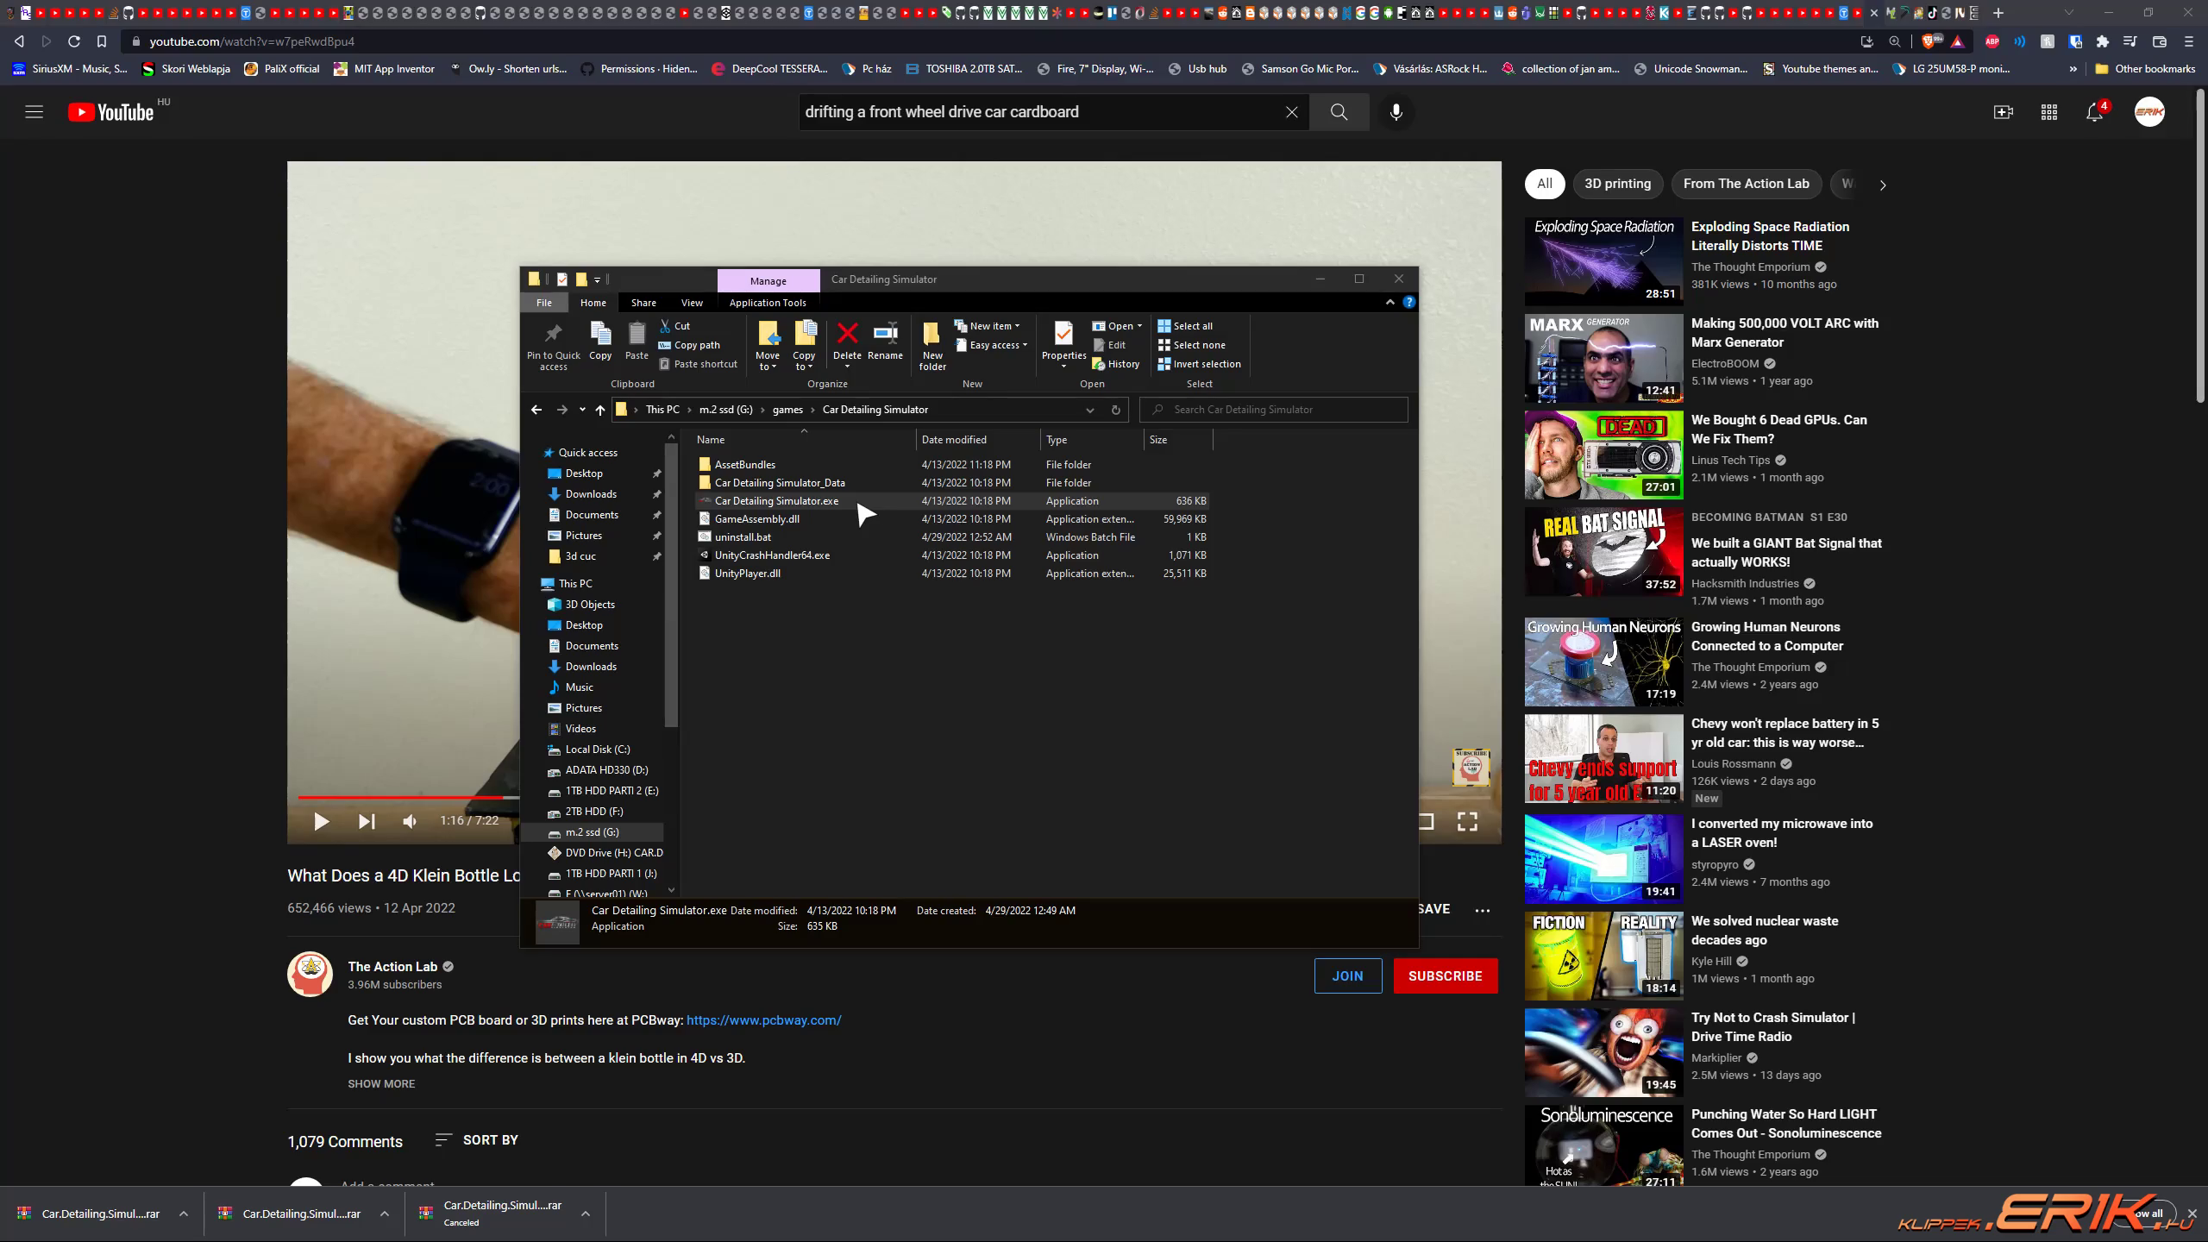The image size is (2208, 1242).
Task: Switch to the View ribbon tab
Action: coord(692,303)
